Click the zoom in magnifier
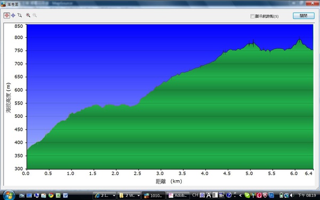This screenshot has width=320, height=200. (28, 15)
